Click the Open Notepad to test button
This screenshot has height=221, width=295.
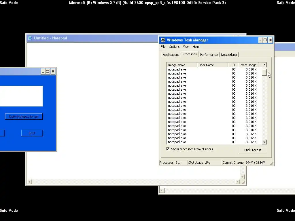tap(24, 117)
